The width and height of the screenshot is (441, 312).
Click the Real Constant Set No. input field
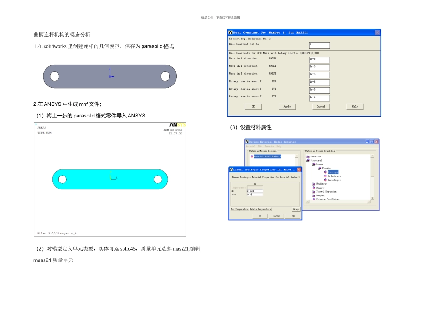click(319, 45)
